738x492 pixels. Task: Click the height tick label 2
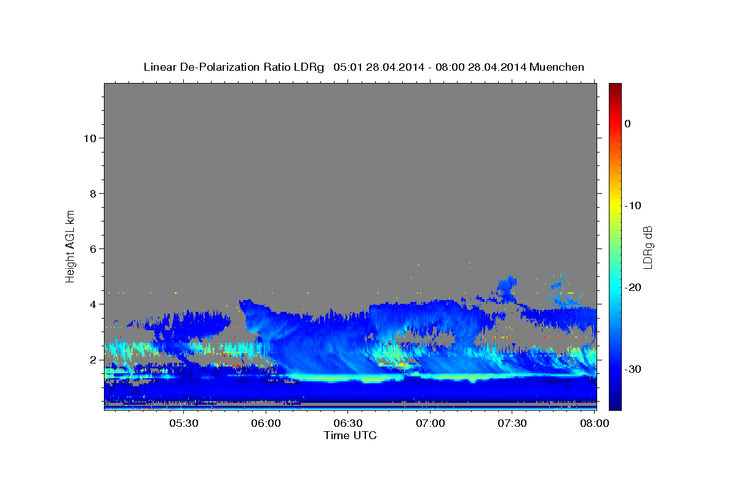click(93, 360)
